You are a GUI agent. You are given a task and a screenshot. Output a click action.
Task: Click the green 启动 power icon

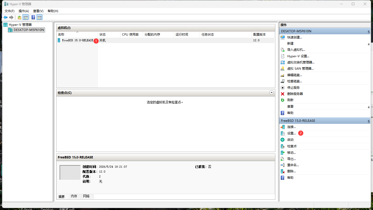coord(283,140)
